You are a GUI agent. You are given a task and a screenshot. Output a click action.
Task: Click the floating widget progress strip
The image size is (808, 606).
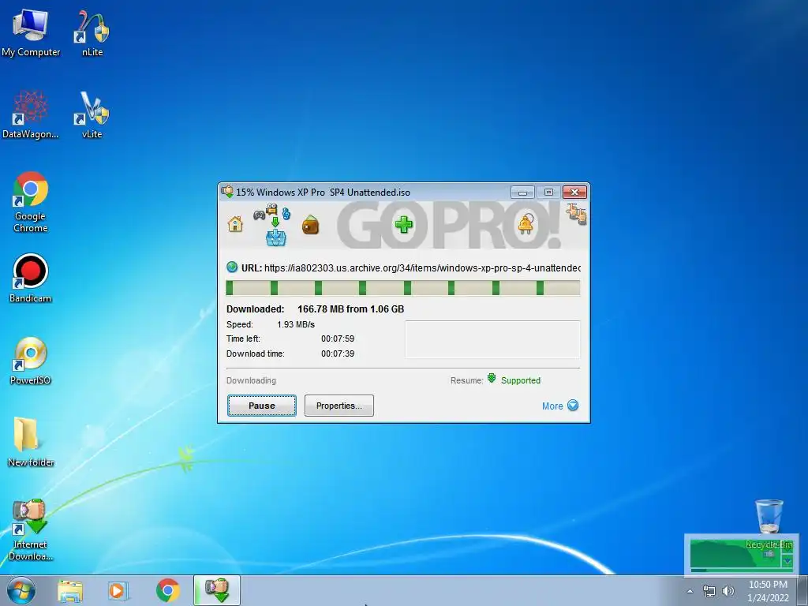pos(742,570)
